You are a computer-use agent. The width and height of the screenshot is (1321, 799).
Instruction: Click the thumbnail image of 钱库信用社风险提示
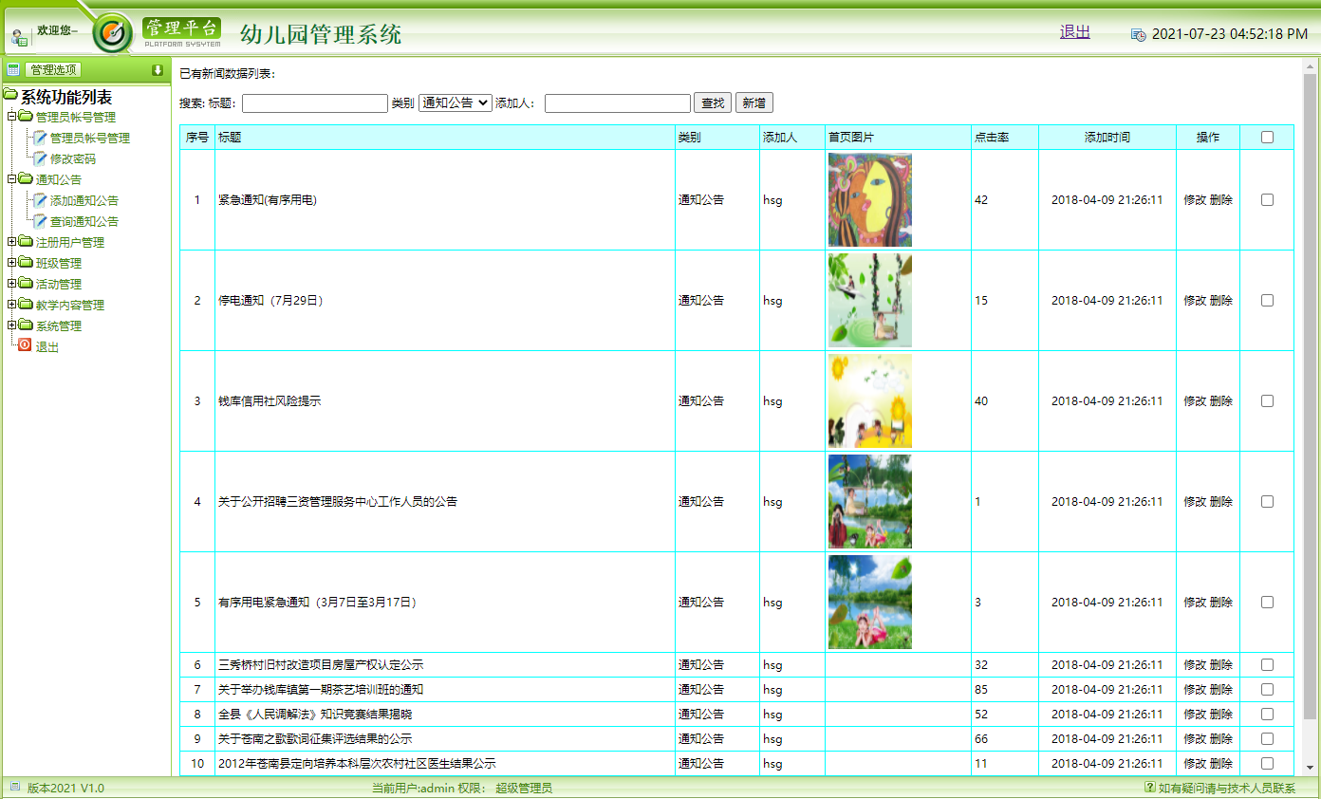pos(869,400)
